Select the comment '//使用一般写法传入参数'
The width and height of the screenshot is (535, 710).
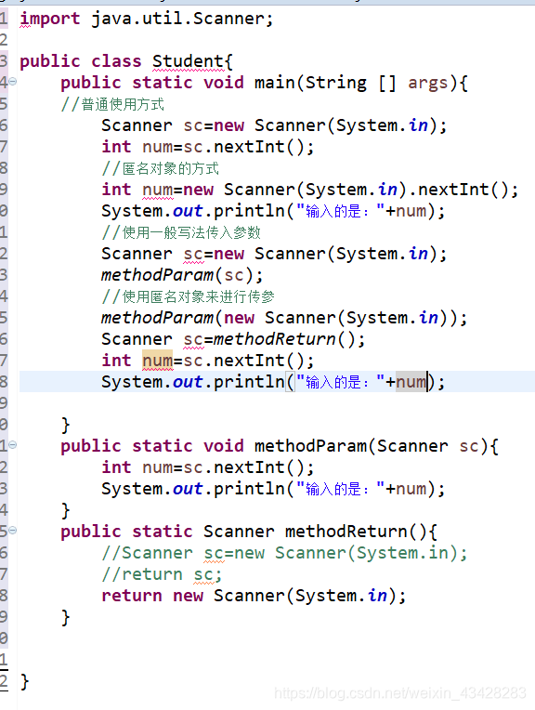coord(181,232)
